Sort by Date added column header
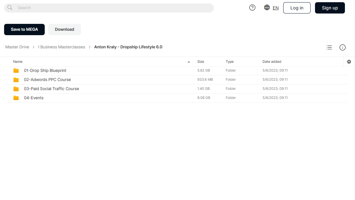355x200 pixels. 272,62
